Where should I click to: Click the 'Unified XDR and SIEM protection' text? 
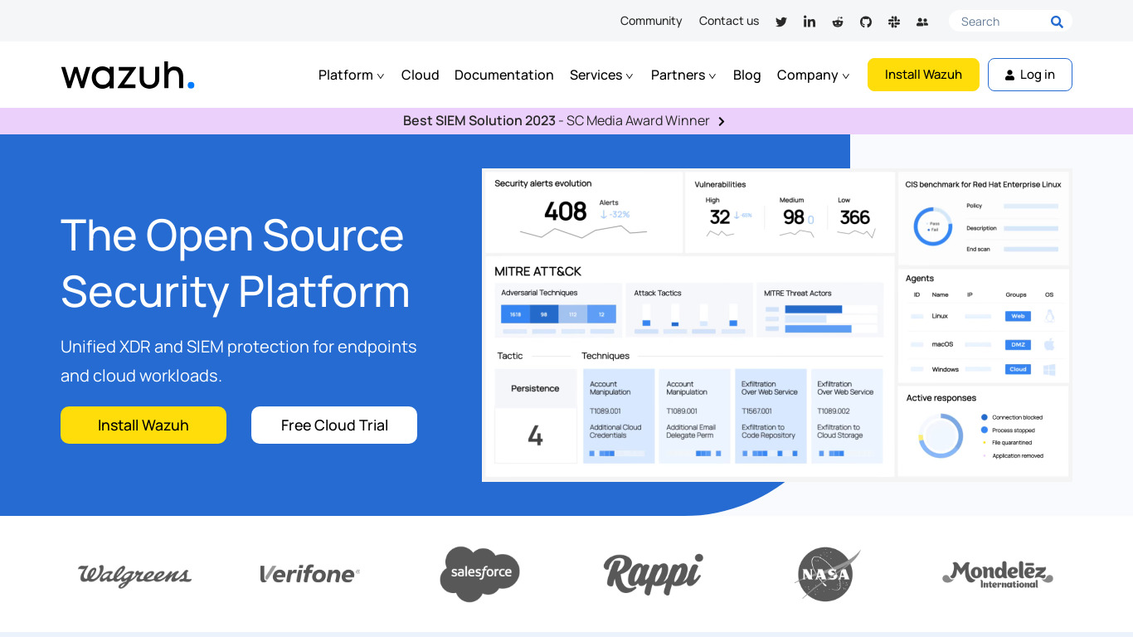coord(239,361)
